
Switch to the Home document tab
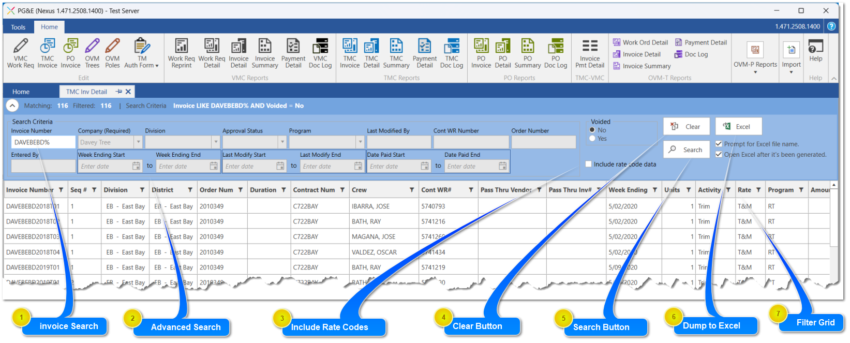(21, 92)
